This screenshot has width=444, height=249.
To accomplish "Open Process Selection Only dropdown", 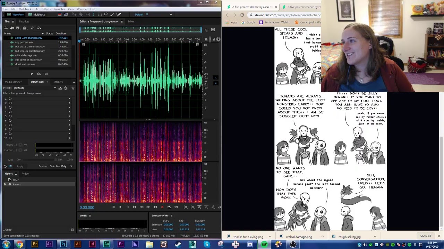I will 61,166.
